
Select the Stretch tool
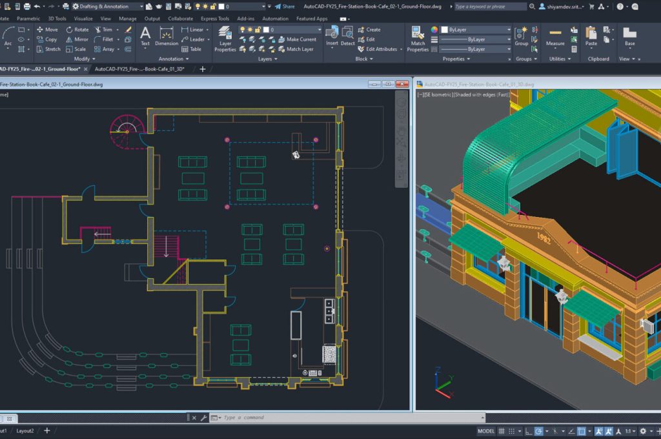coord(48,49)
